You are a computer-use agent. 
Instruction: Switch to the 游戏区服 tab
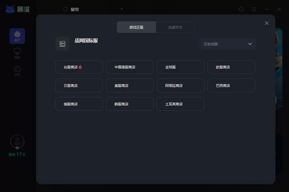tap(136, 27)
